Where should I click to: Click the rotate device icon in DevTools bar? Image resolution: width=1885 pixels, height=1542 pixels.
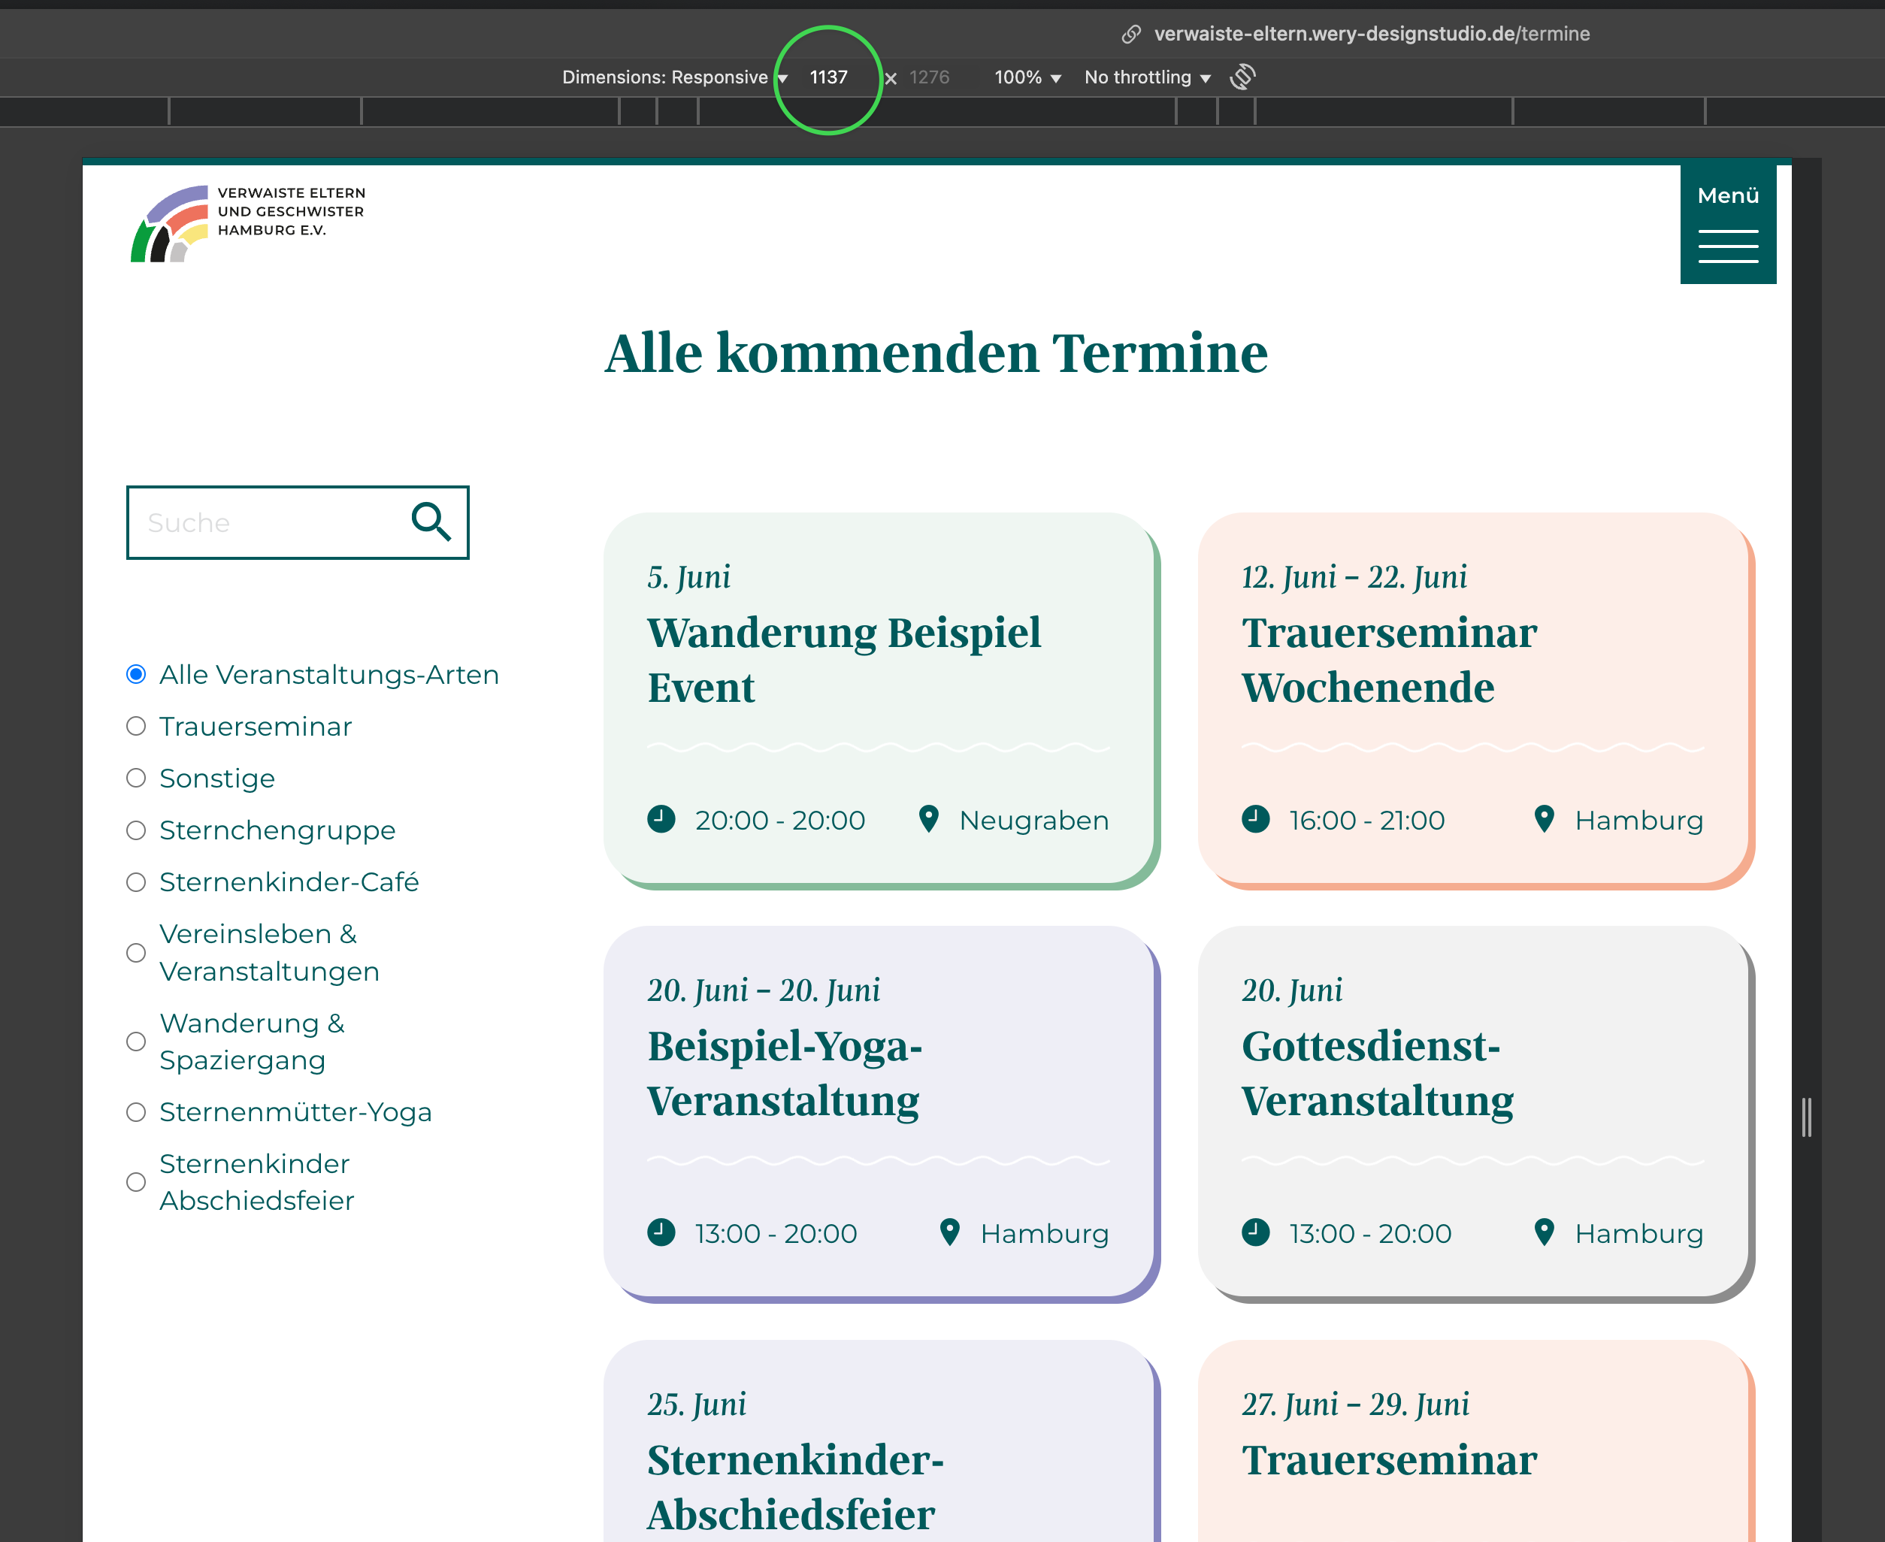pyautogui.click(x=1242, y=77)
